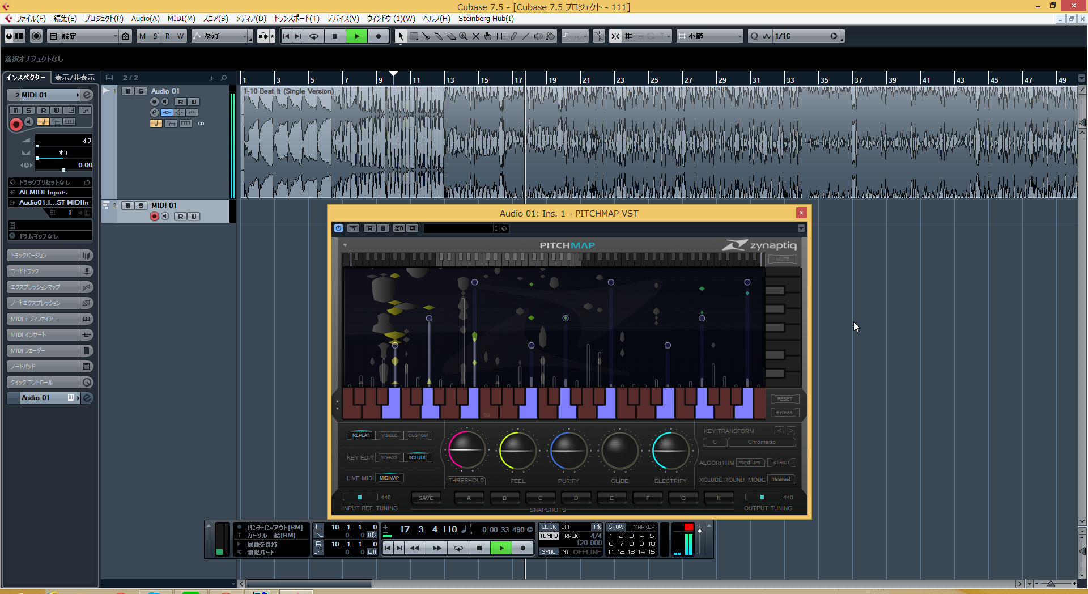Click Rewind in the transport panel
The height and width of the screenshot is (594, 1088).
coord(415,548)
